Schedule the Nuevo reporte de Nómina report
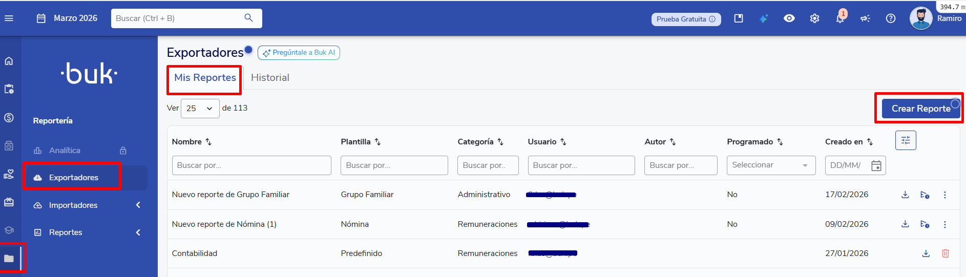The image size is (966, 277). [x=925, y=224]
